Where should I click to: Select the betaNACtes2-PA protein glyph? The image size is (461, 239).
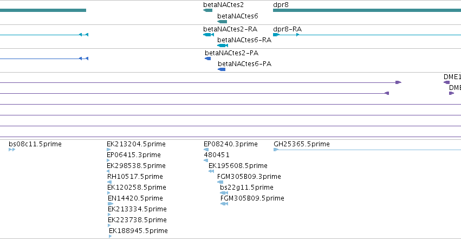click(x=208, y=59)
